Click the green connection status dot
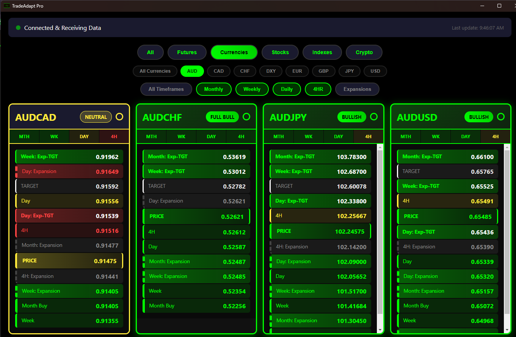The height and width of the screenshot is (337, 516). tap(18, 28)
